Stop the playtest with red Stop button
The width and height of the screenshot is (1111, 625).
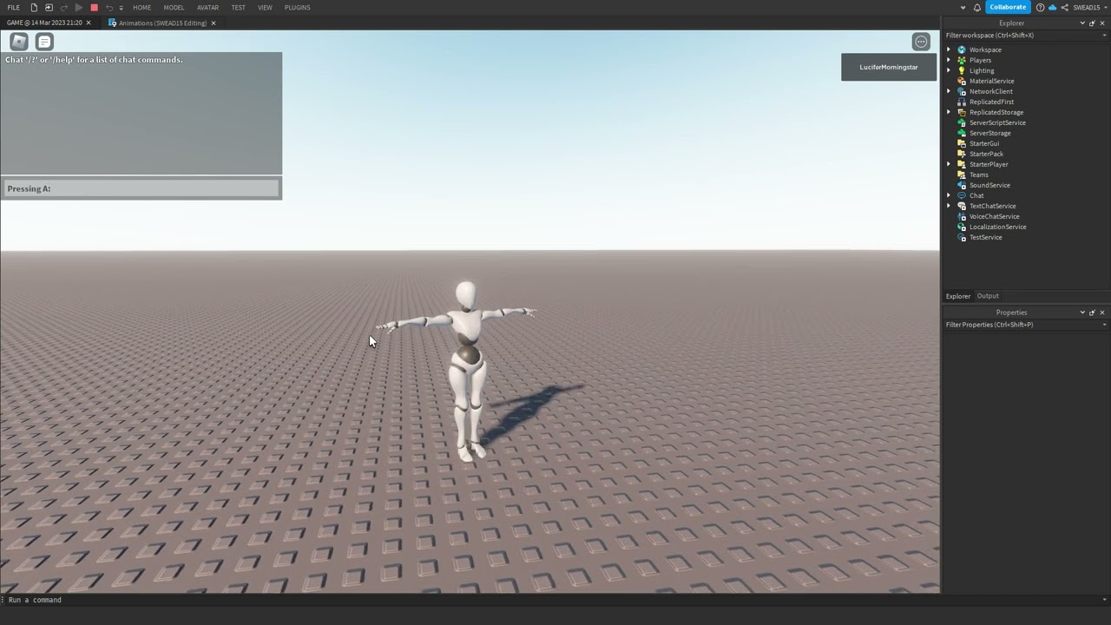(94, 8)
